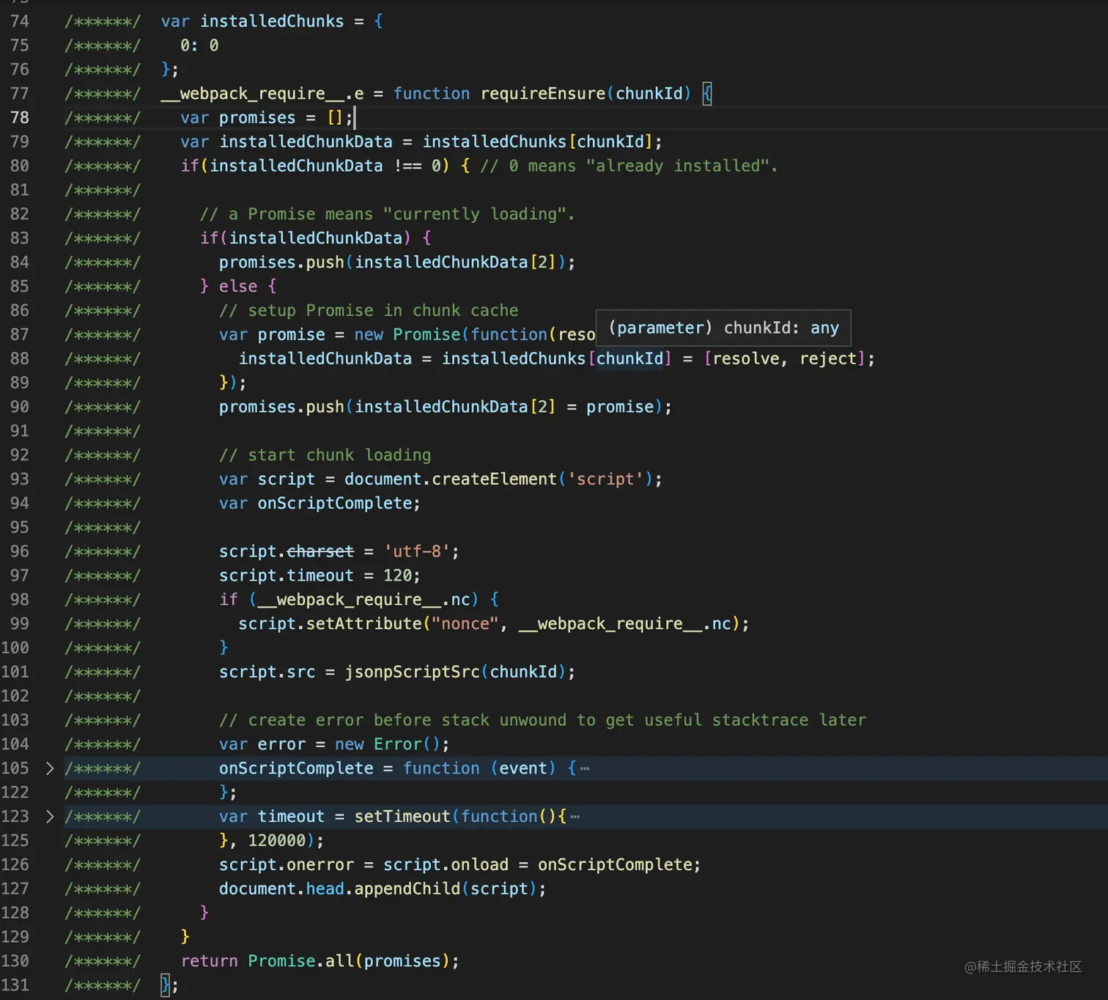
Task: Click "timeout" in script.timeout on line 97
Action: 320,576
